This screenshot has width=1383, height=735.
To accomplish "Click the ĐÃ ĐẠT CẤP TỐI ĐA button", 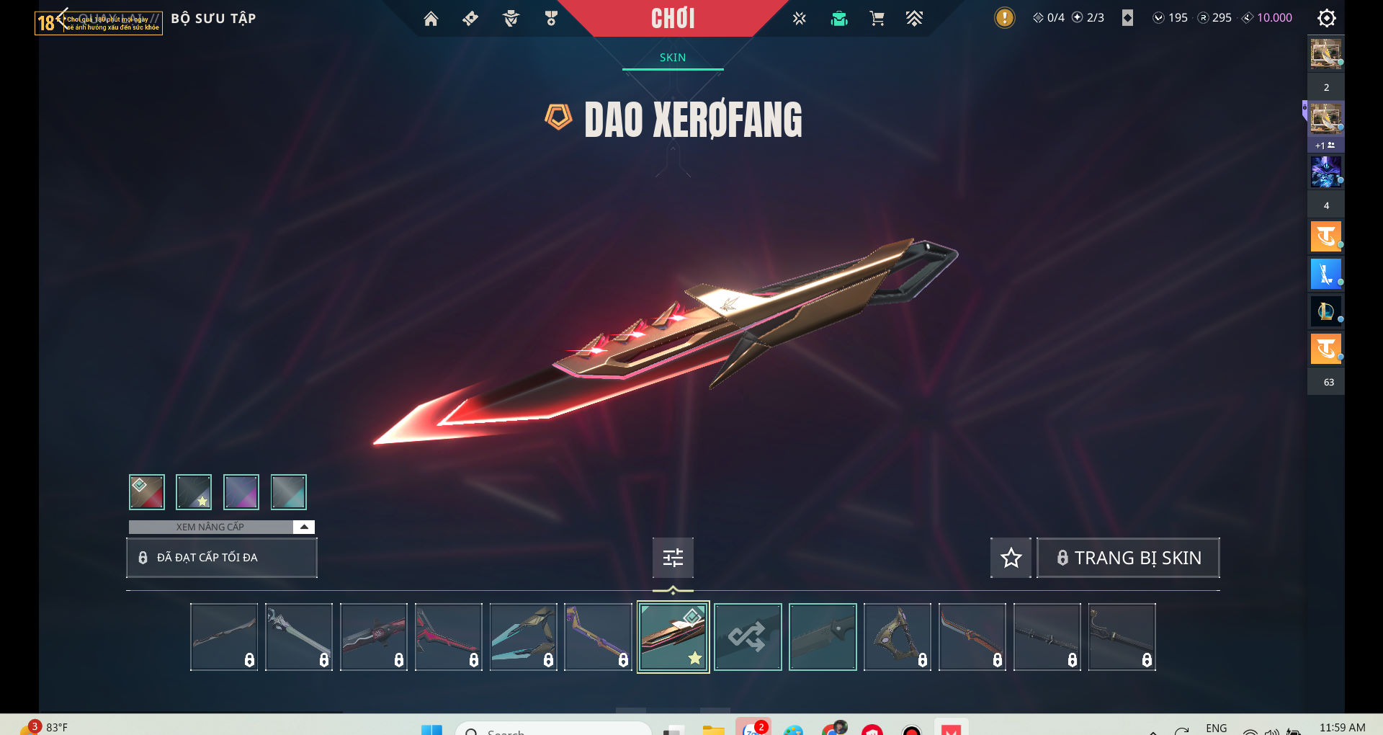I will tap(222, 558).
